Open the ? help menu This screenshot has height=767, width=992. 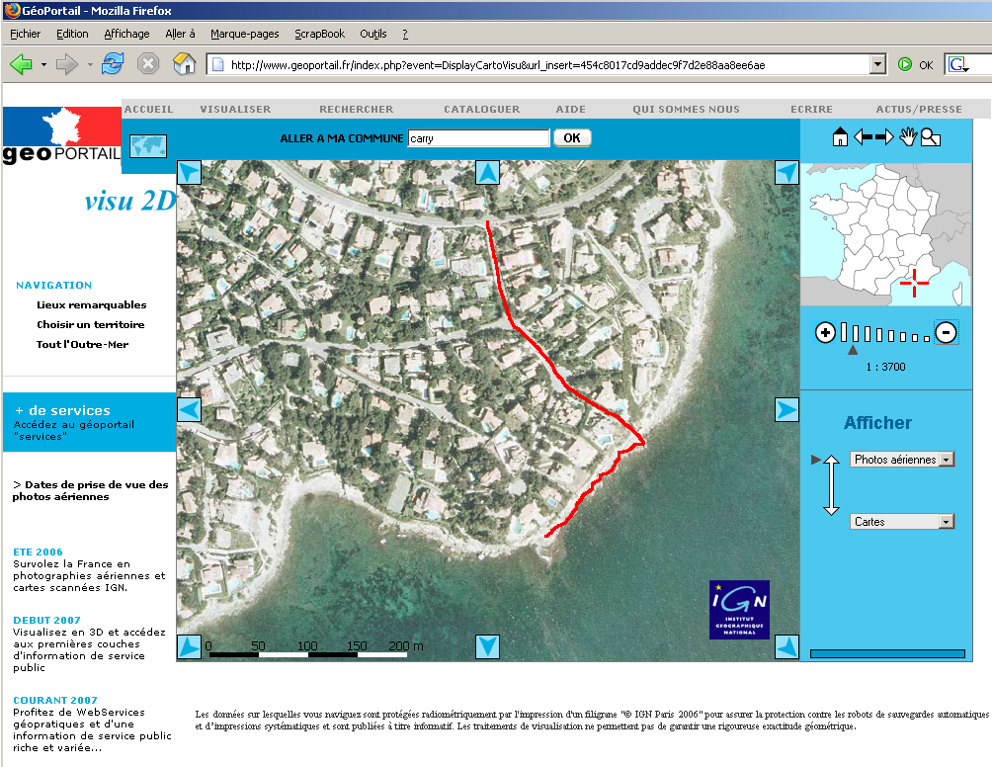405,34
